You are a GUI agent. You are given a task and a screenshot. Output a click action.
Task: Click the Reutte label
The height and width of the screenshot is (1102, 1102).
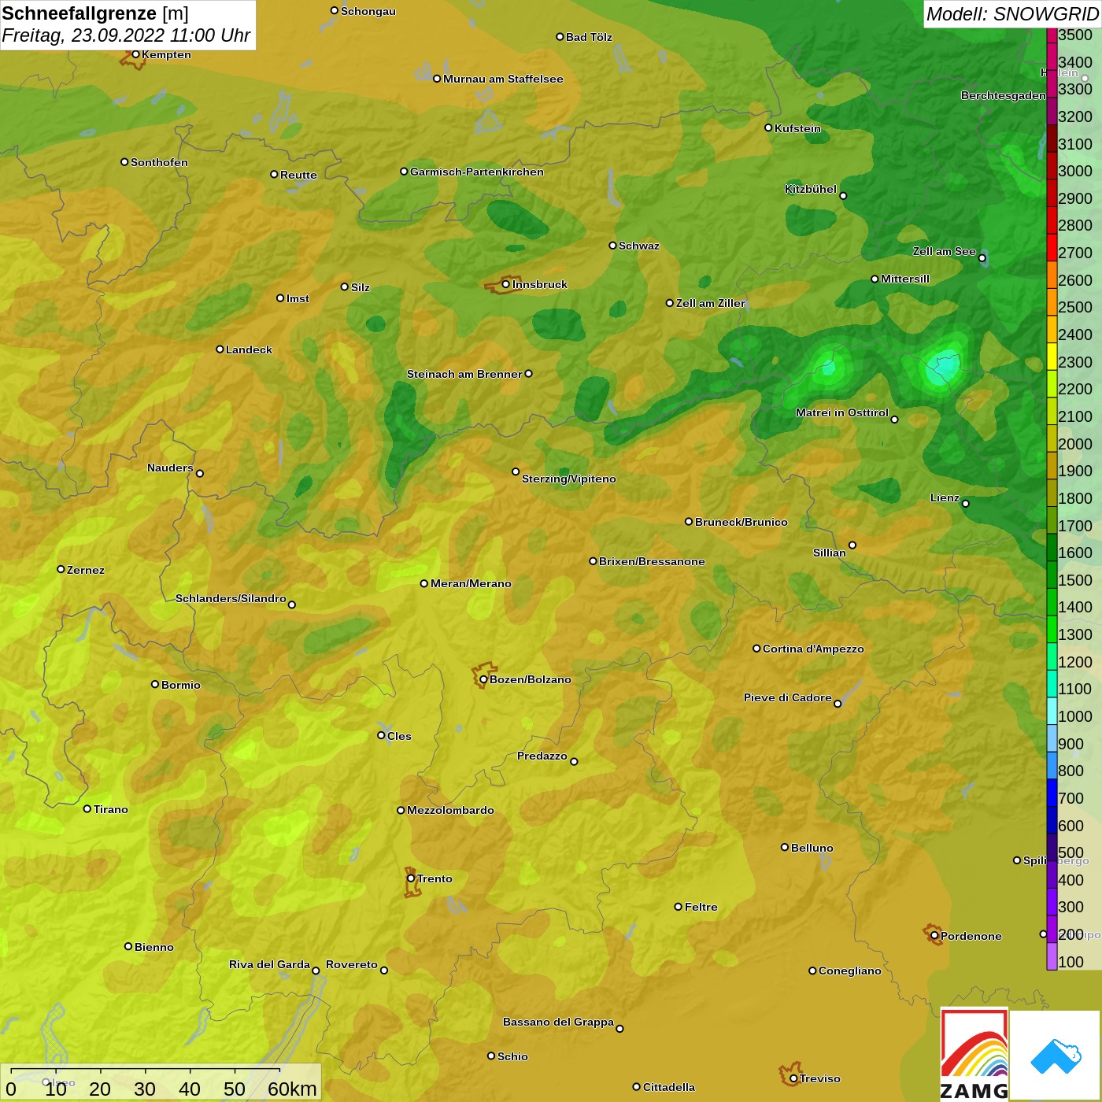pyautogui.click(x=298, y=175)
